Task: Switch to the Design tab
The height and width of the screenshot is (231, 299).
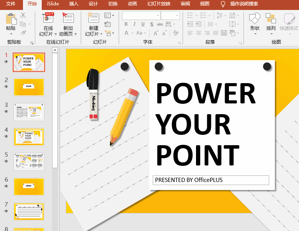Action: (x=93, y=4)
